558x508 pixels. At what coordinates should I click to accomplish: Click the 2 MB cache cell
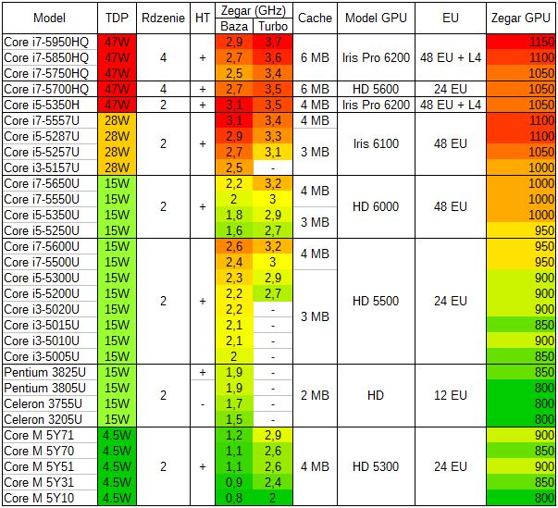[315, 396]
